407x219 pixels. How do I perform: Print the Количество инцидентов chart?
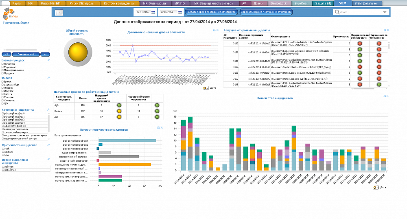tap(385, 96)
